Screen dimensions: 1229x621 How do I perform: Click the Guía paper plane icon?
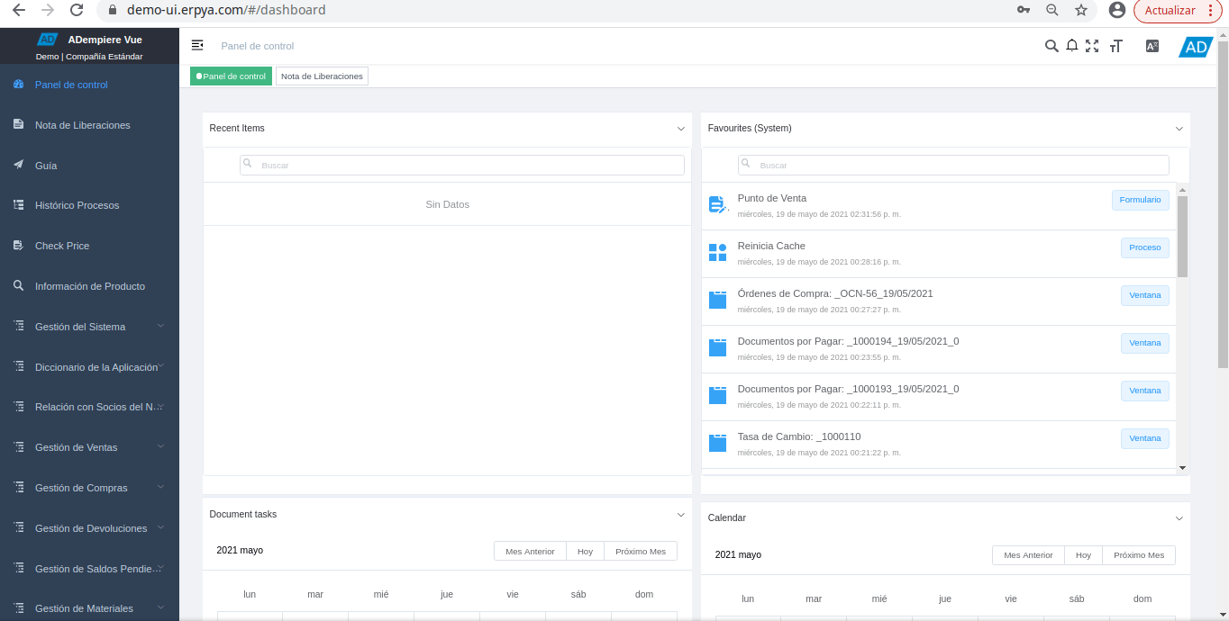point(18,166)
